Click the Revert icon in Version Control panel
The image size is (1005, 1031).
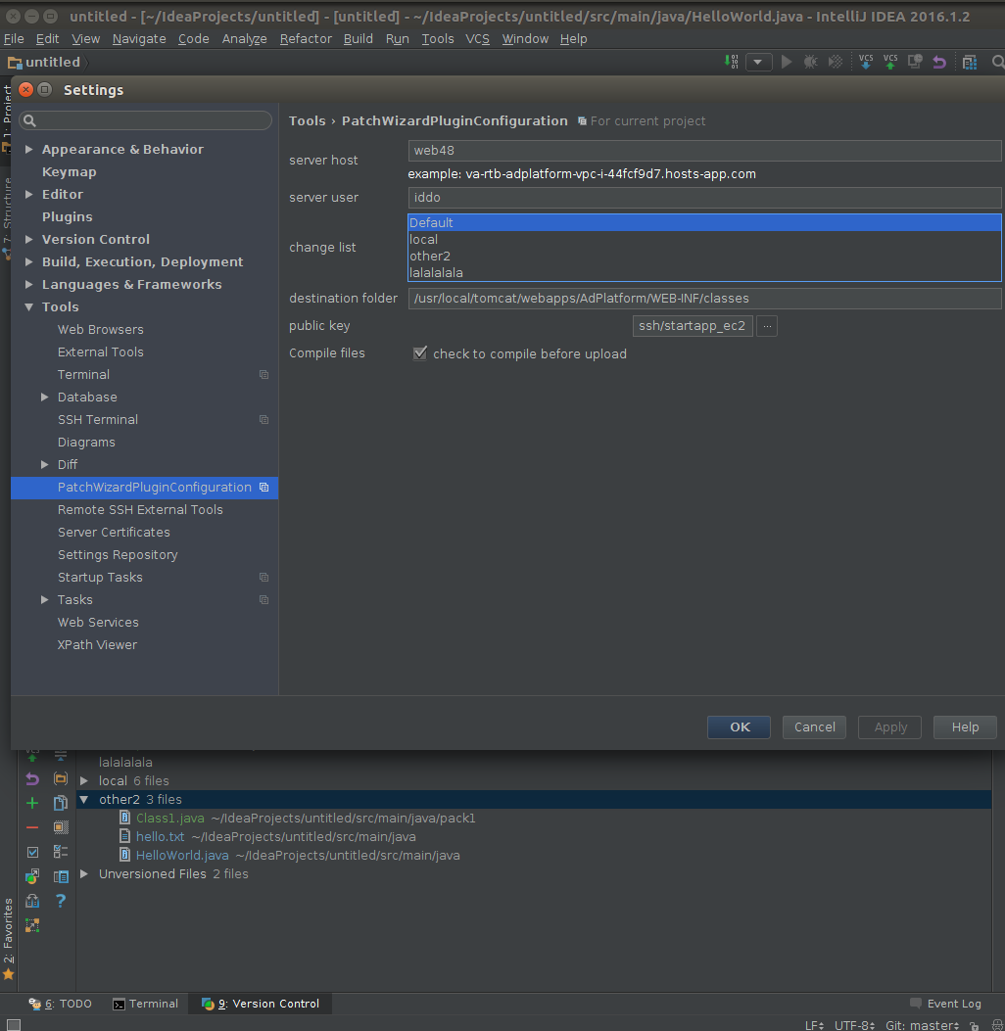pos(32,779)
